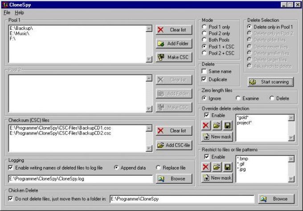Select Pool 1 + CSC mode
The image size is (303, 211).
pos(218,46)
